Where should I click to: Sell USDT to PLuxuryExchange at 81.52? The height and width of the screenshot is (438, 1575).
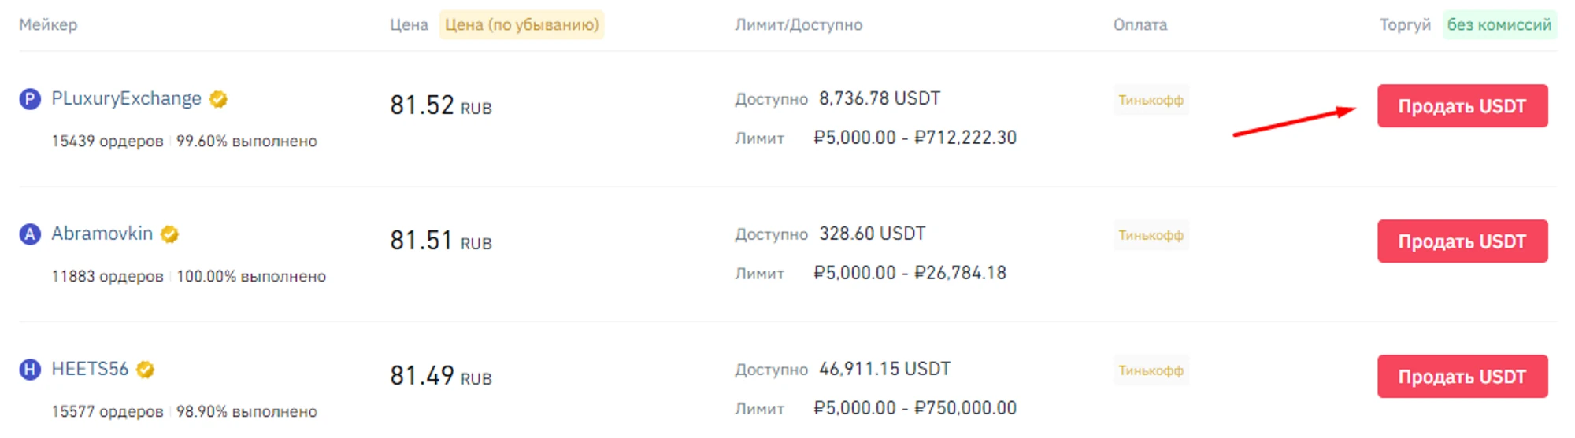(x=1462, y=106)
